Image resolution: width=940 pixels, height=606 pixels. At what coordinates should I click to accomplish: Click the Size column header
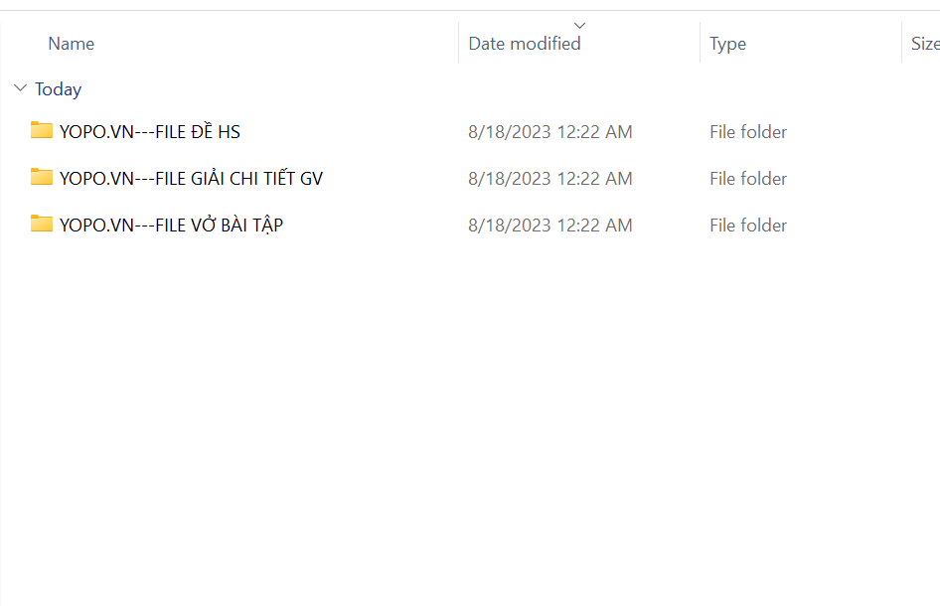coord(924,44)
